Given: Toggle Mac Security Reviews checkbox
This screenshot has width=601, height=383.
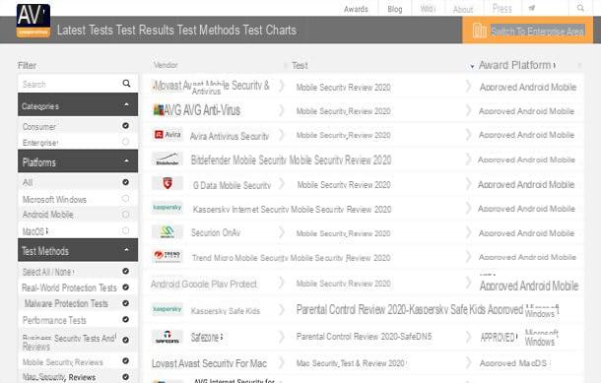Looking at the screenshot, I should (x=125, y=377).
